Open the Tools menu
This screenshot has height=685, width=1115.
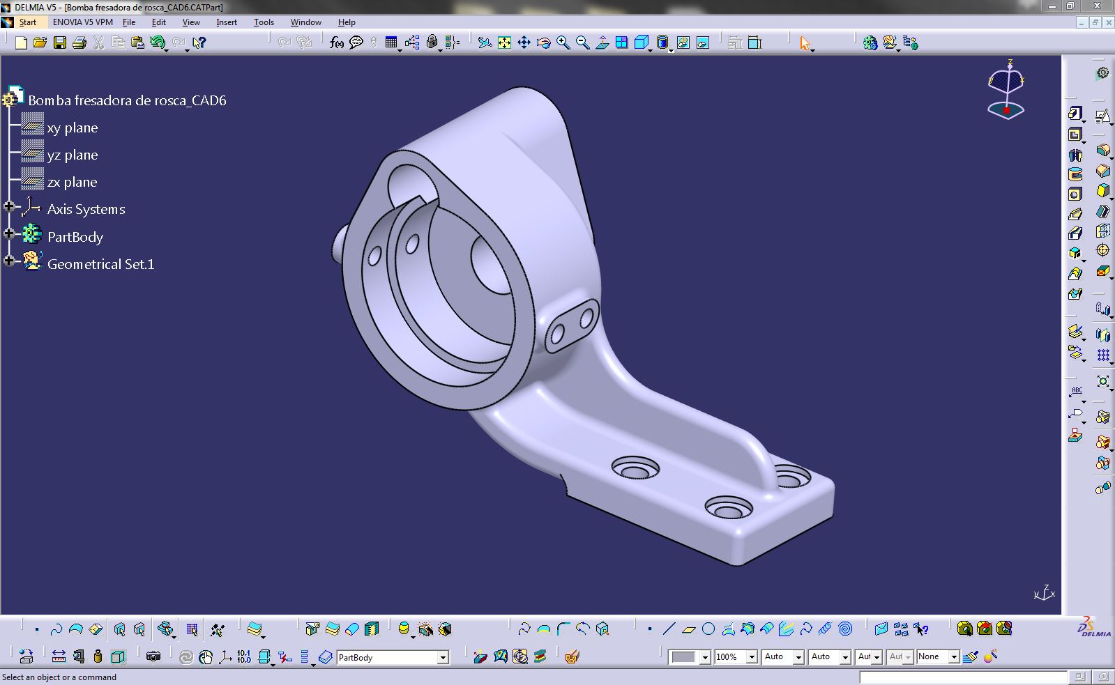coord(264,22)
